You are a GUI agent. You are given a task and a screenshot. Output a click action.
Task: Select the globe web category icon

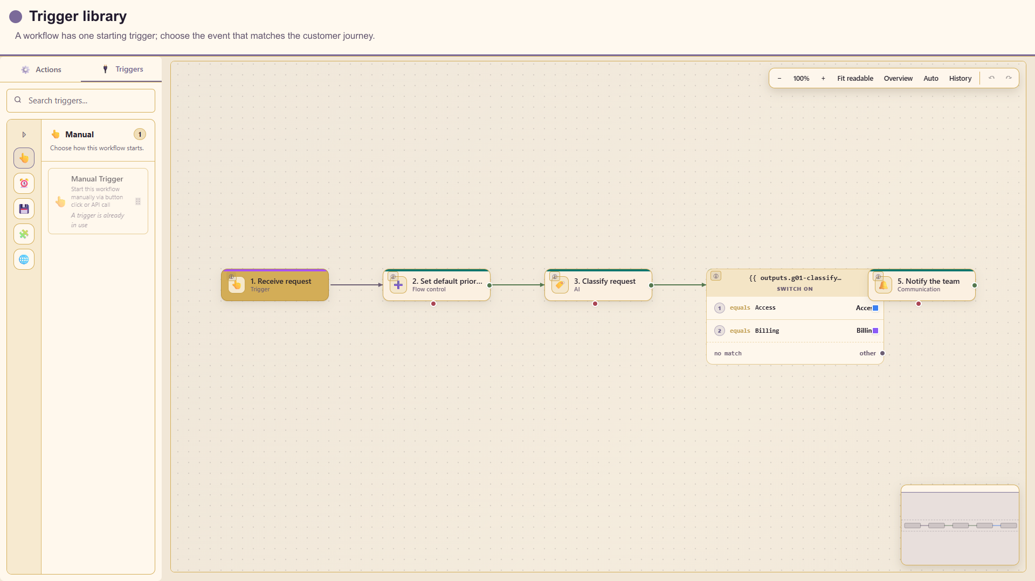24,260
